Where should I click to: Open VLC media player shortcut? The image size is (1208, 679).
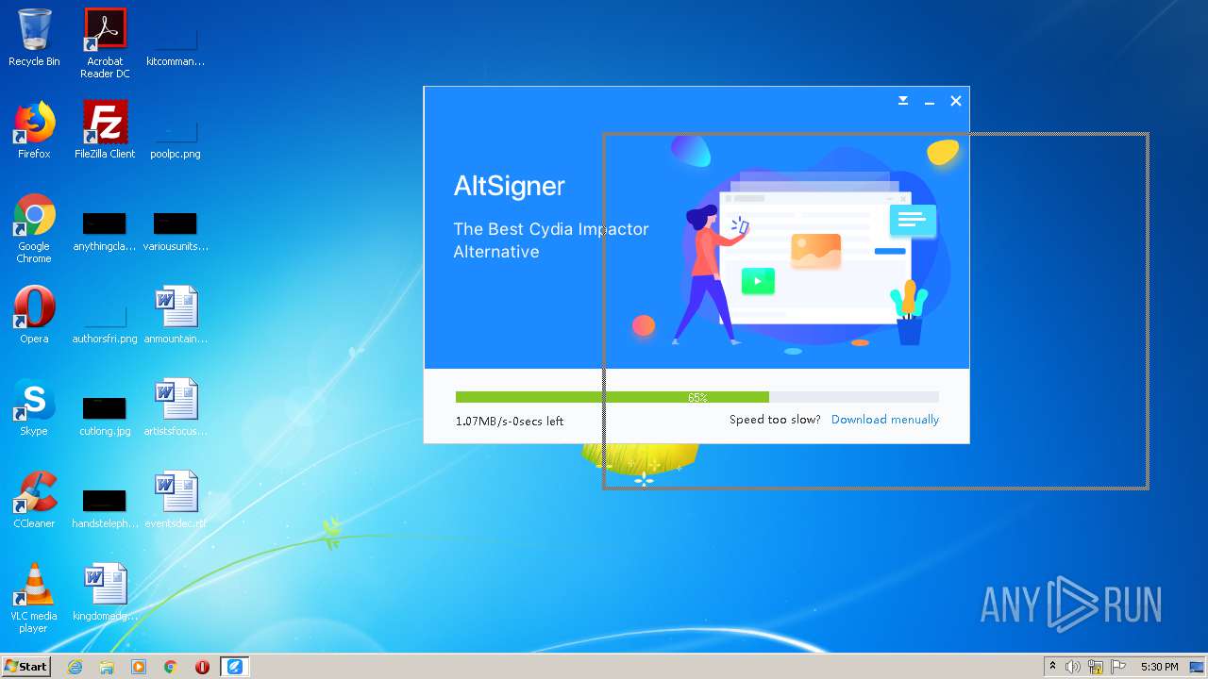[x=34, y=598]
